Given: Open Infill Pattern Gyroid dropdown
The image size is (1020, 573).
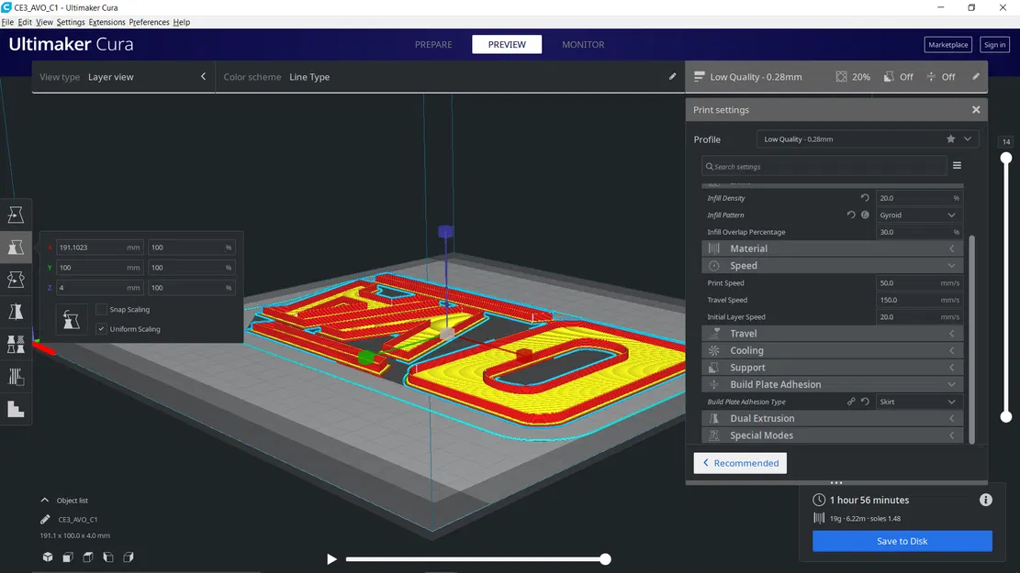Looking at the screenshot, I should [x=918, y=215].
